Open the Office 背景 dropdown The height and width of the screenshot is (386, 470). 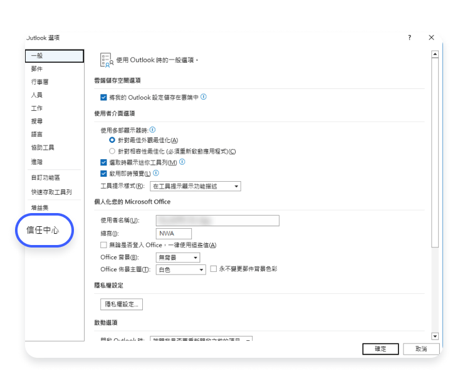click(x=178, y=258)
